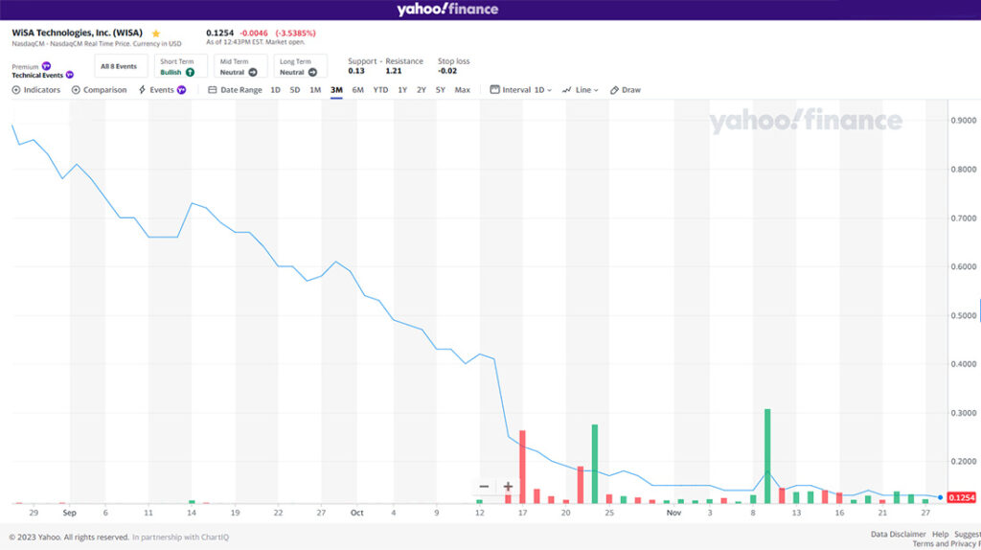
Task: Click the 0.9000 y-axis label
Action: 964,120
